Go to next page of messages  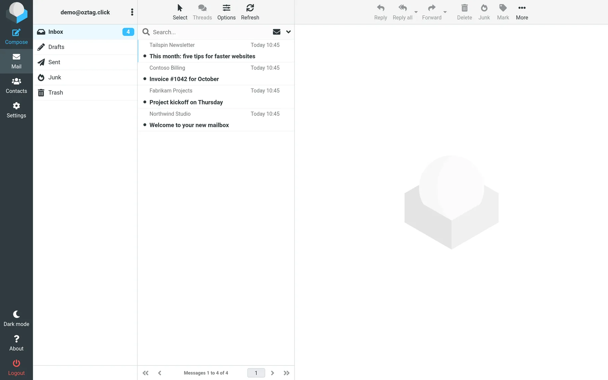tap(273, 373)
